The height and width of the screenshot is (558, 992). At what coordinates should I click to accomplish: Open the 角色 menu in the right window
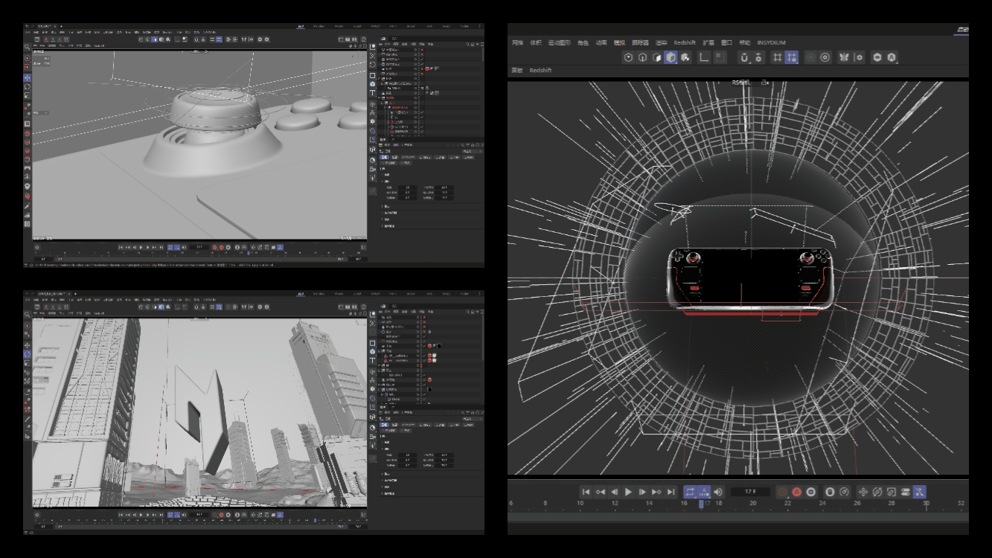coord(583,42)
